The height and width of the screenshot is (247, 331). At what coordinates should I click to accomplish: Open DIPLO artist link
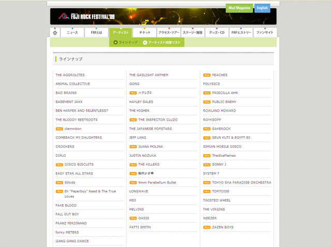(x=61, y=156)
